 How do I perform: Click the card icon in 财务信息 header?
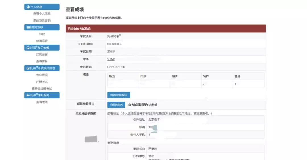(x=29, y=27)
